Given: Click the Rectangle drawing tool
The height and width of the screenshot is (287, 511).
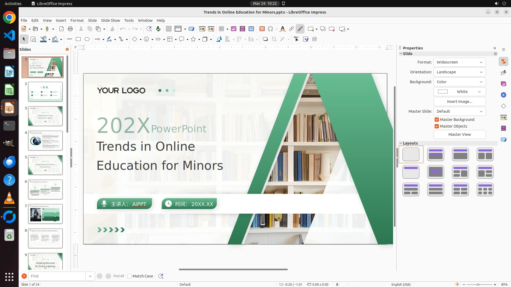Looking at the screenshot, I should 78,39.
